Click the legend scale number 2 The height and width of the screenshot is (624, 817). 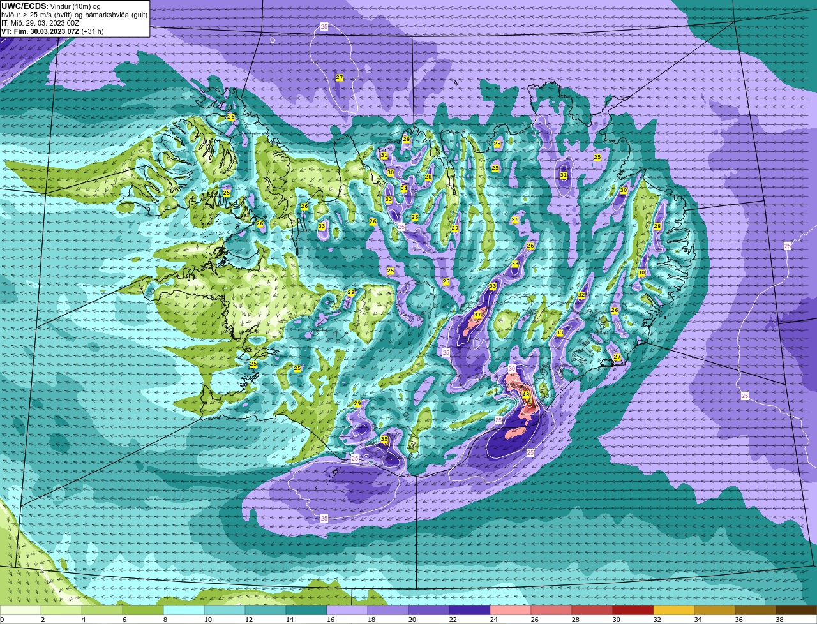[x=43, y=620]
